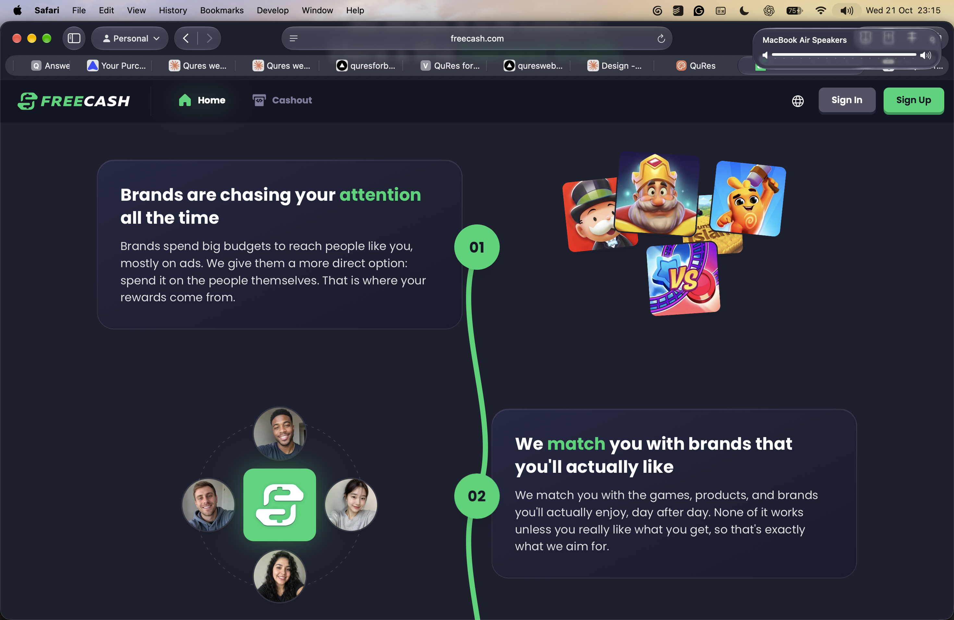The width and height of the screenshot is (954, 620).
Task: Click the Grammarly menu bar icon
Action: pos(699,10)
